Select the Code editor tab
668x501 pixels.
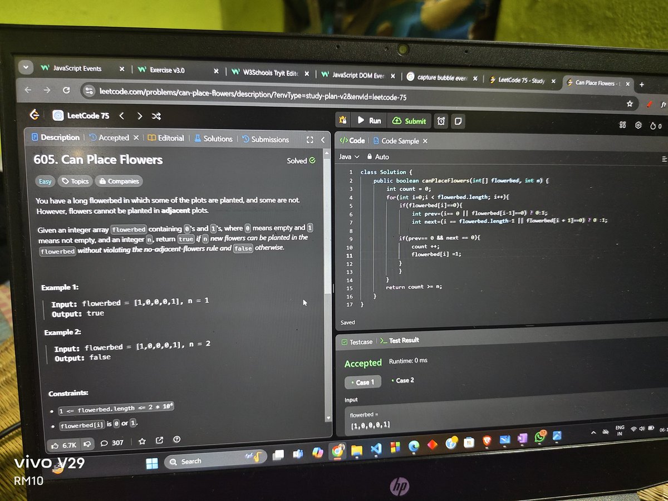point(352,141)
